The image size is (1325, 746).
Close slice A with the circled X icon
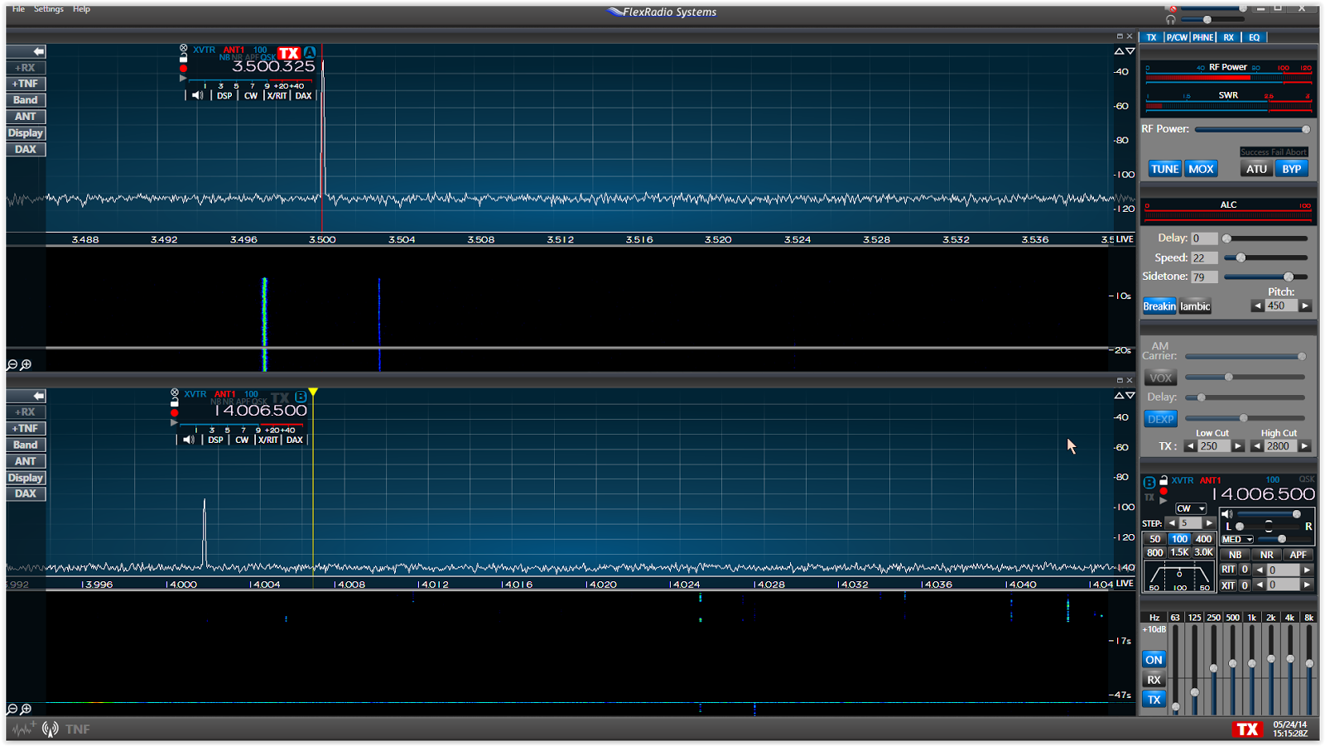(184, 48)
